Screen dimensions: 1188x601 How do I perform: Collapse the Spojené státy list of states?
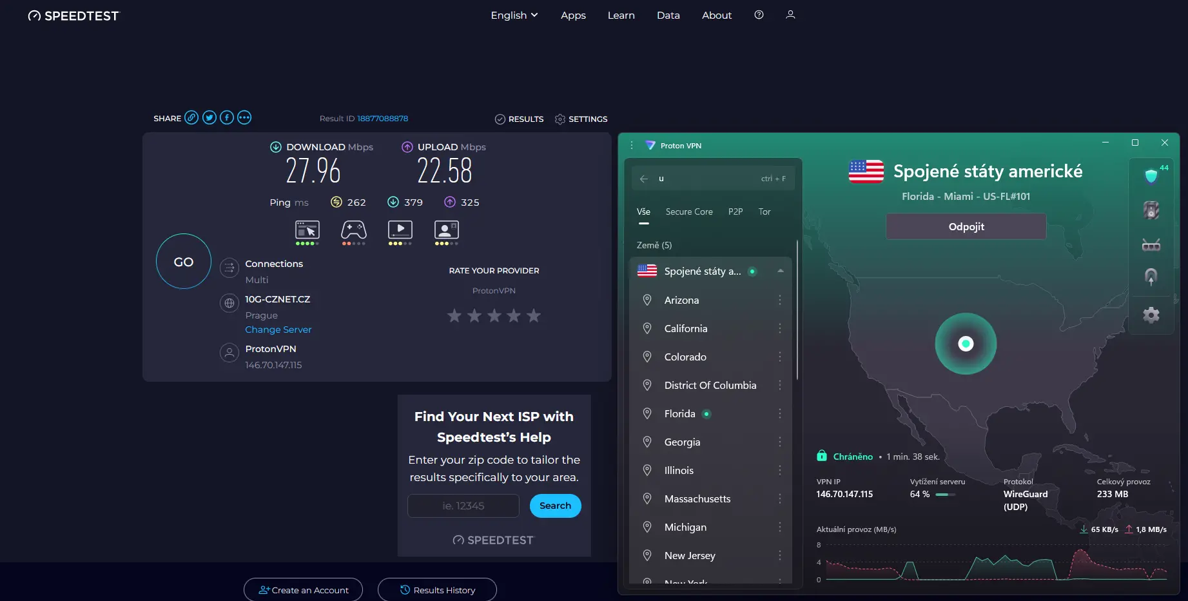[x=780, y=271]
